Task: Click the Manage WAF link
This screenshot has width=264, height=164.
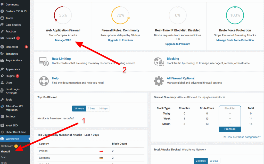Action: [63, 40]
